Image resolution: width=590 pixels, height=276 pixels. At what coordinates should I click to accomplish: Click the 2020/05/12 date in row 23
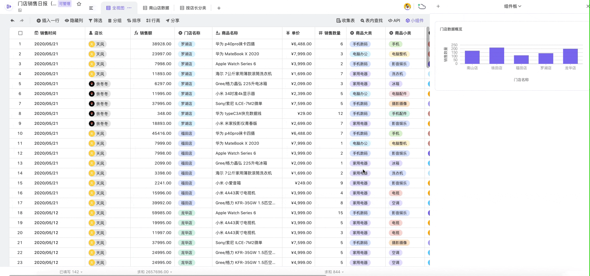46,263
